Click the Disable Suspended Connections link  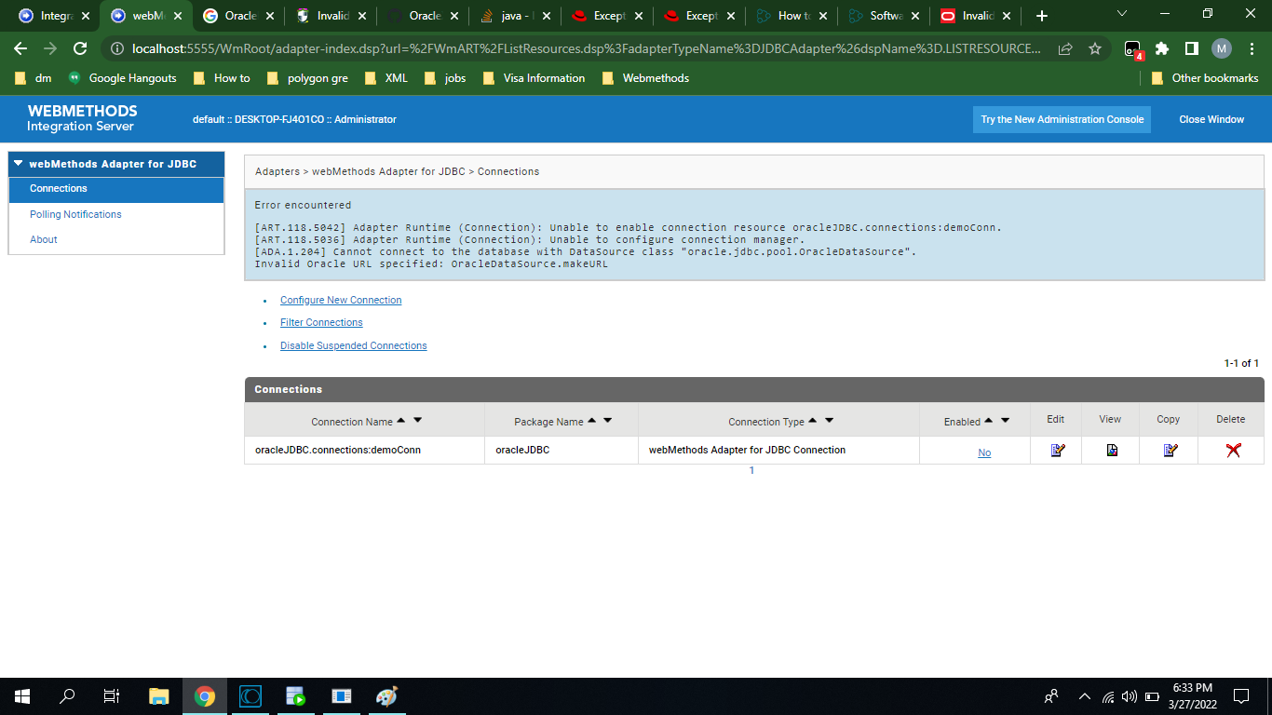[354, 345]
